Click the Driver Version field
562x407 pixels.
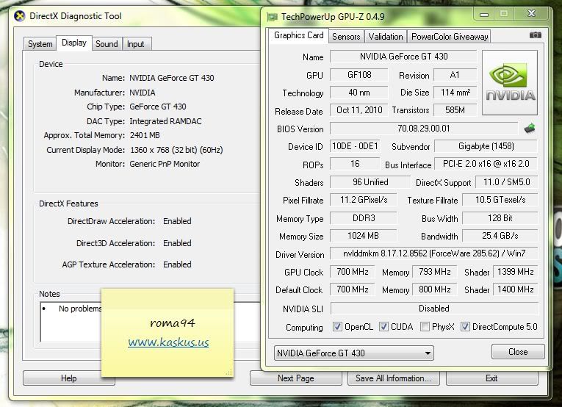(x=433, y=253)
